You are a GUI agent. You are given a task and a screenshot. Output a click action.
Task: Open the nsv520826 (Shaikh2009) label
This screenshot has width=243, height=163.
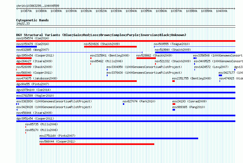[x=102, y=44]
